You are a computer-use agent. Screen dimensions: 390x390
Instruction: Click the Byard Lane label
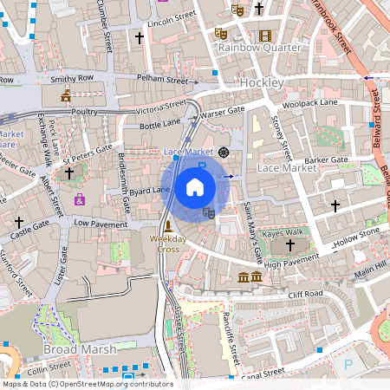tap(150, 192)
